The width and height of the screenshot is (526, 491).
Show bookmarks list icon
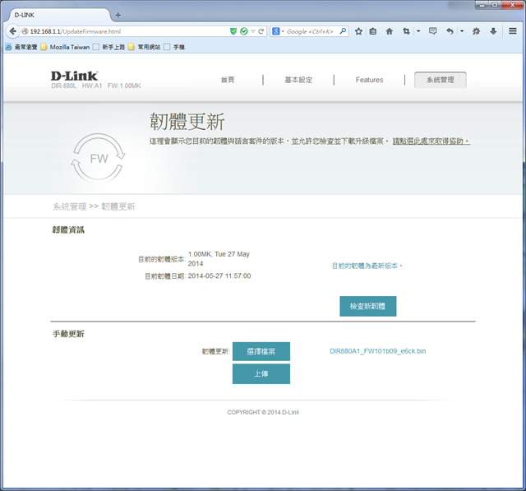372,31
